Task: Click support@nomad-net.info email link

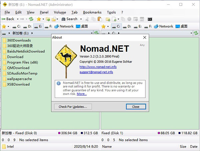Action: 96,72
